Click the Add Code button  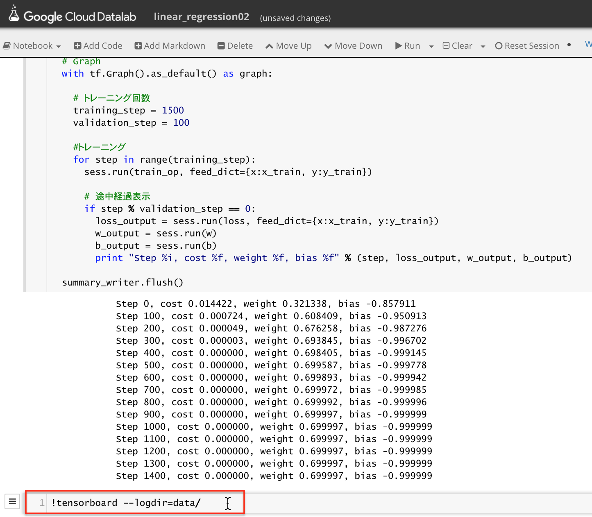98,46
